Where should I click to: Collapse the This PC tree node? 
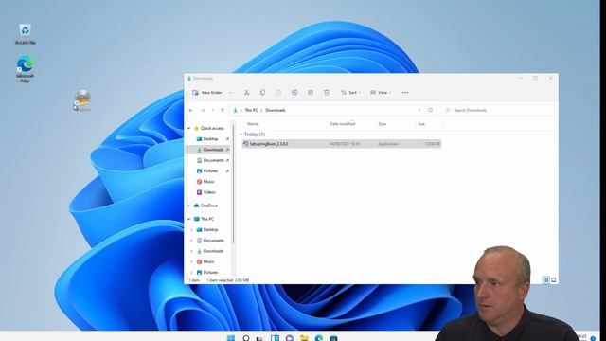[189, 219]
